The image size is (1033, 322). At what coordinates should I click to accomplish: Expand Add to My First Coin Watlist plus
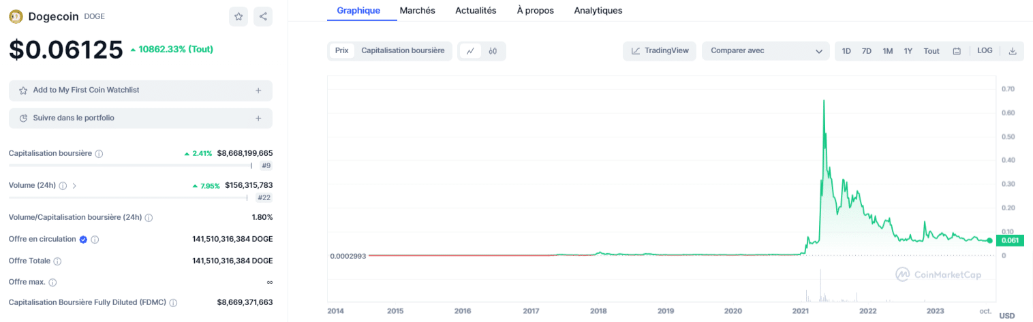(x=258, y=91)
